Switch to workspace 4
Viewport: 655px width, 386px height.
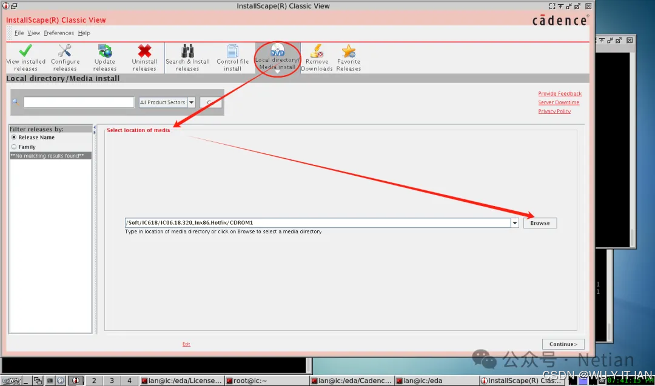129,381
